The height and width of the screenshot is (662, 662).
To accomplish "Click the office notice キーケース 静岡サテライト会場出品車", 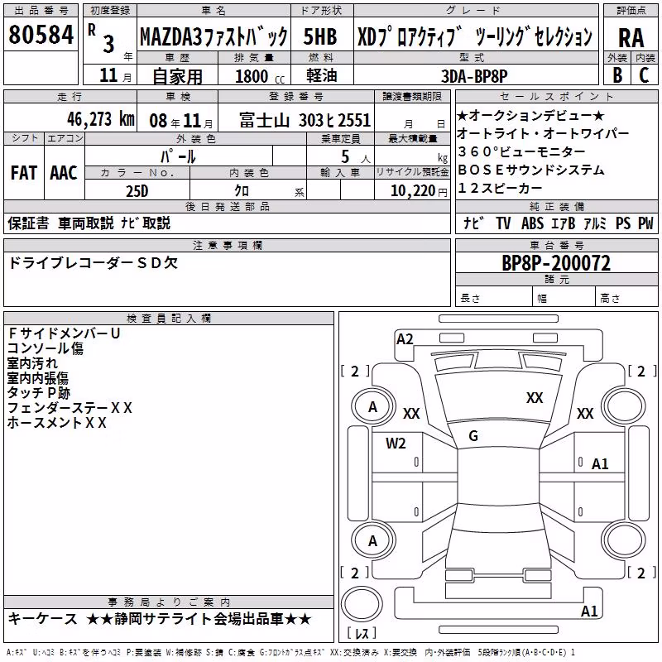I will click(x=160, y=619).
